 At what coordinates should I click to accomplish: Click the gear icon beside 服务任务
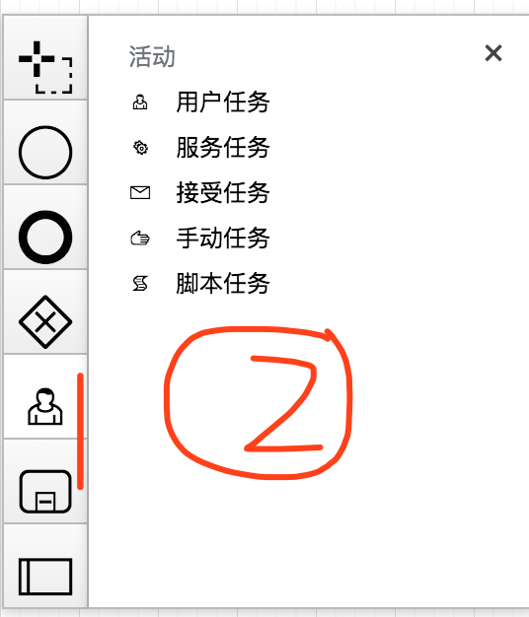(x=140, y=148)
